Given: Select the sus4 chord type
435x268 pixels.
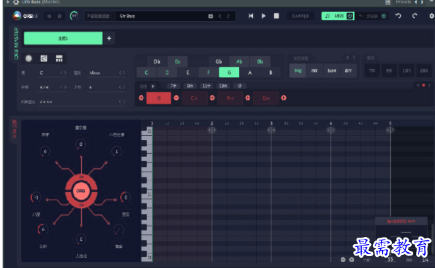Looking at the screenshot, I should (331, 71).
